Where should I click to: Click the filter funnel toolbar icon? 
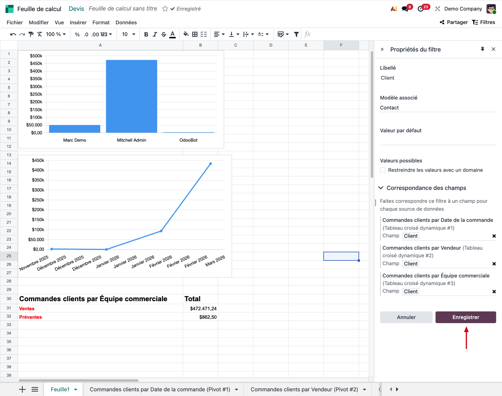(296, 34)
